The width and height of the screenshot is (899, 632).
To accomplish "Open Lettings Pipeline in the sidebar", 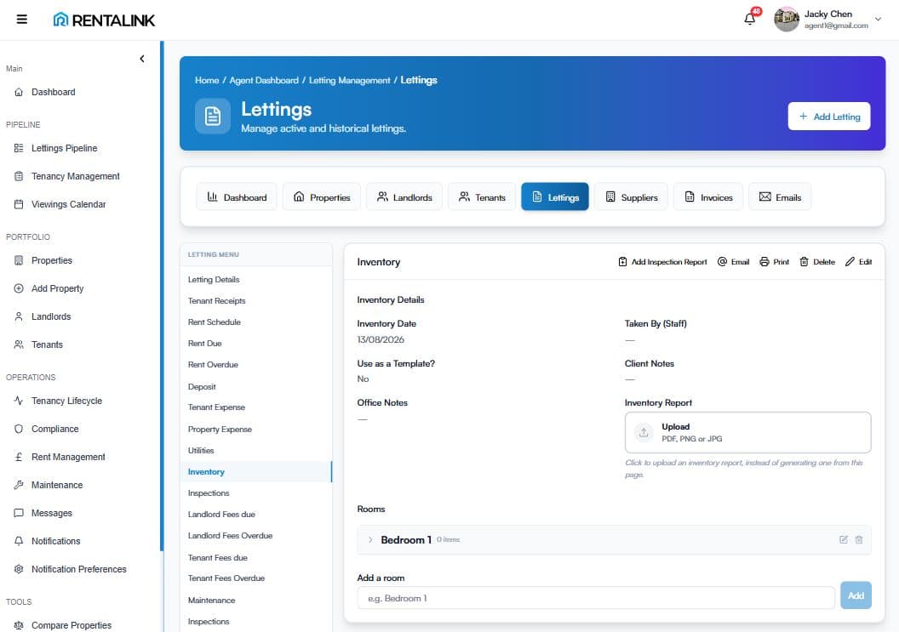I will coord(64,148).
